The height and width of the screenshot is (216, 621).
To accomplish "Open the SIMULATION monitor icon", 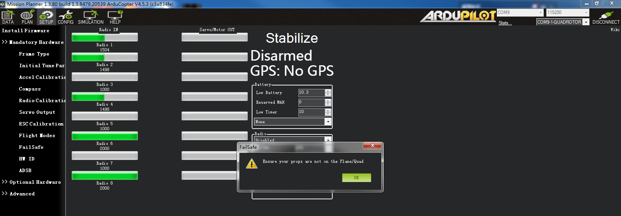I will (90, 17).
